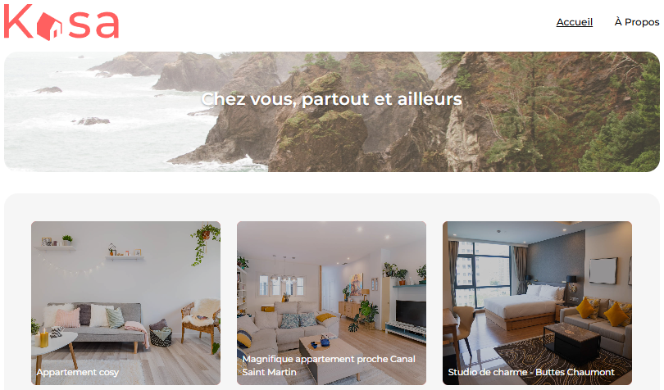Click the television in Canal Saint Martin photo
This screenshot has width=664, height=390.
[x=411, y=313]
